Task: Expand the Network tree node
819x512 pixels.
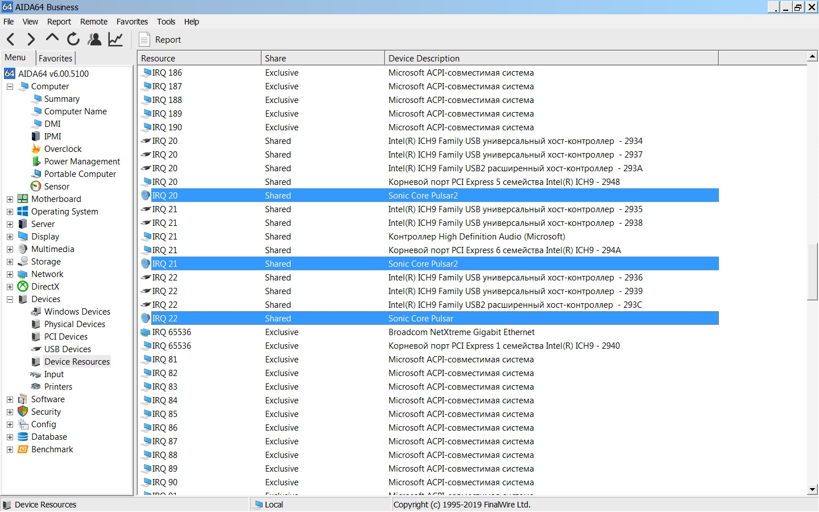Action: 10,274
